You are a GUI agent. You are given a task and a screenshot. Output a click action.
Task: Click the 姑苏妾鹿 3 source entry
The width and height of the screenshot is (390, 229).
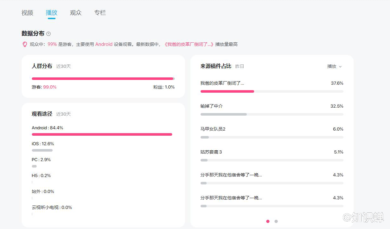(211, 152)
